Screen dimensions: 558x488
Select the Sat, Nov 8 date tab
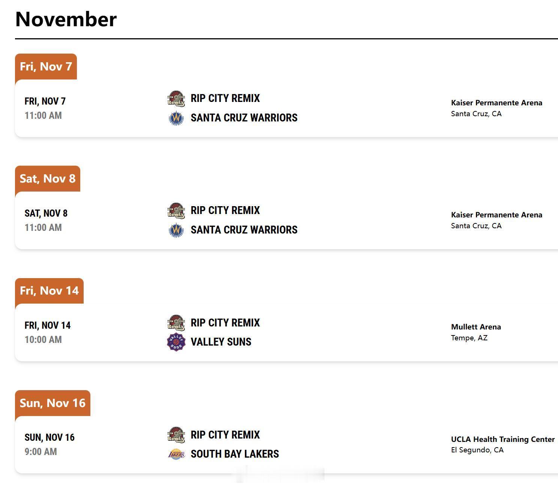(48, 179)
